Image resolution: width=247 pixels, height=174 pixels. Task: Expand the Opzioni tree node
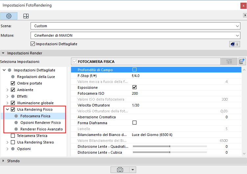pyautogui.click(x=7, y=149)
